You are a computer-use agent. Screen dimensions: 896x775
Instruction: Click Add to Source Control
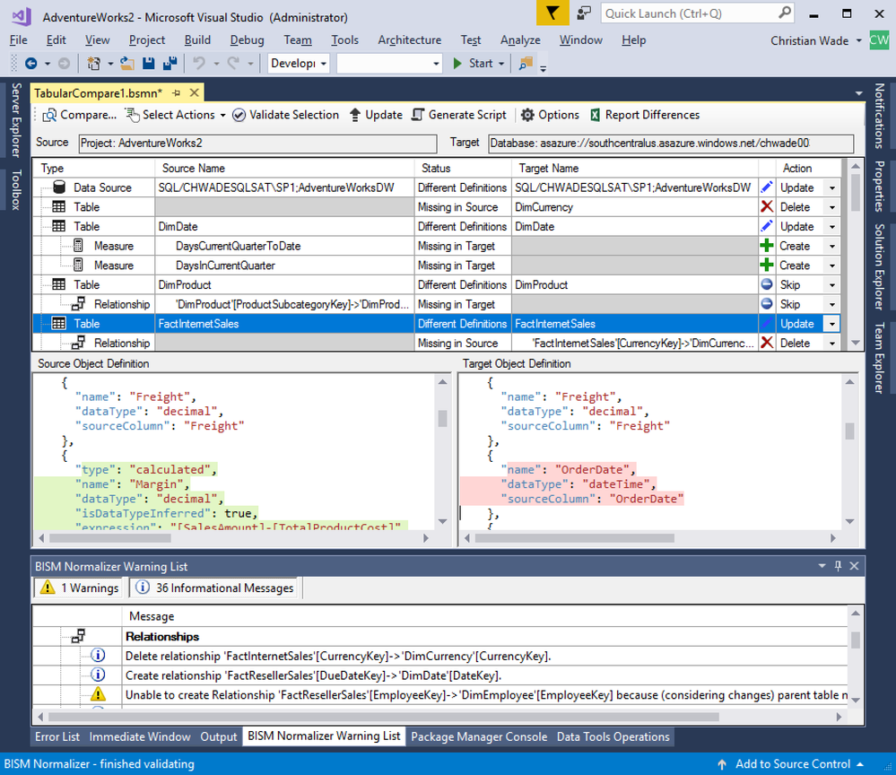coord(792,764)
